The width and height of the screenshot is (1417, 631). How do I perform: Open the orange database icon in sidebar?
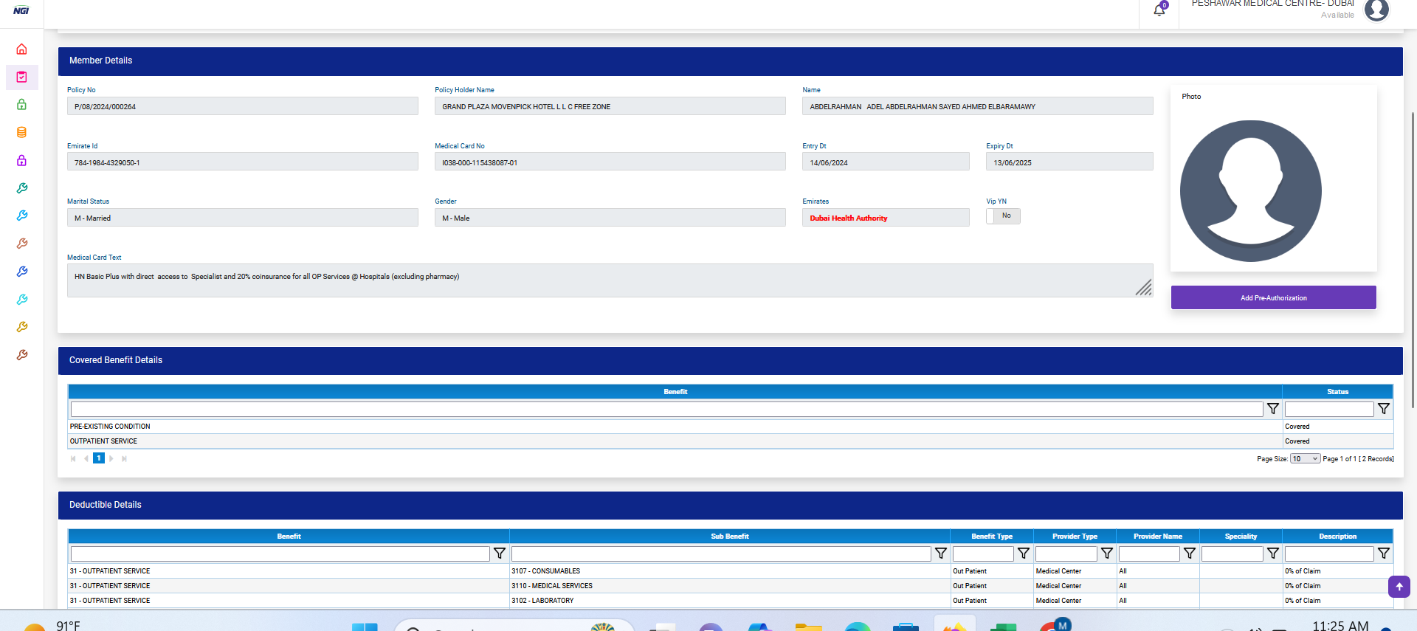click(21, 133)
